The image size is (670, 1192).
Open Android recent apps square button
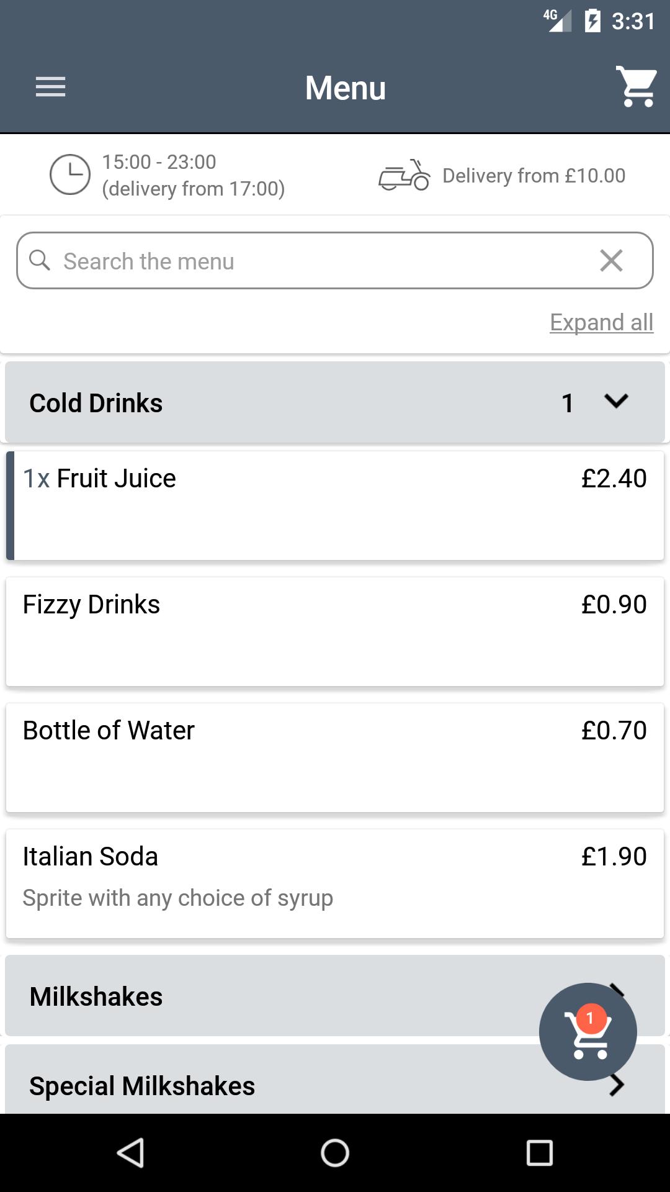click(539, 1153)
